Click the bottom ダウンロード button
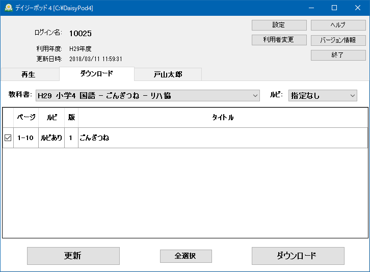The height and width of the screenshot is (272, 370). (298, 256)
